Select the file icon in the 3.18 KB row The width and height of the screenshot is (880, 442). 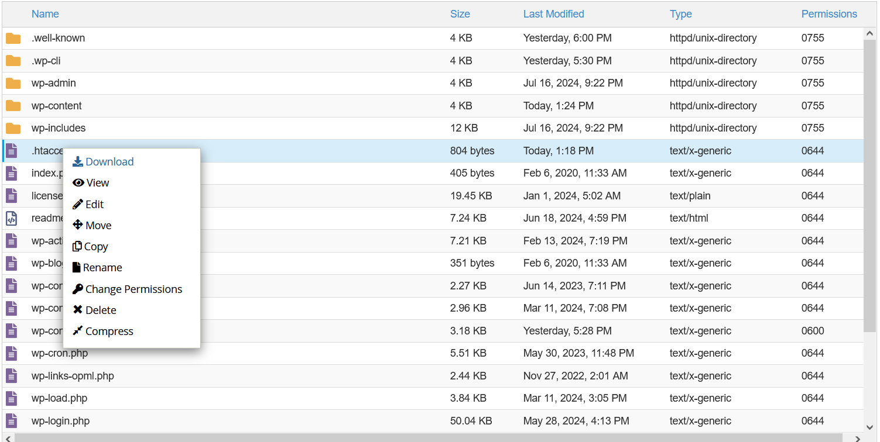[12, 331]
